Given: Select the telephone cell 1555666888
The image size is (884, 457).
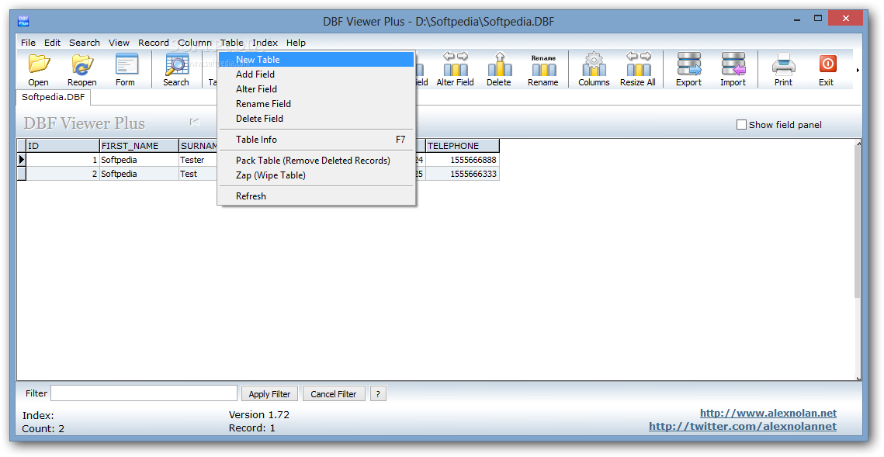Looking at the screenshot, I should 463,160.
